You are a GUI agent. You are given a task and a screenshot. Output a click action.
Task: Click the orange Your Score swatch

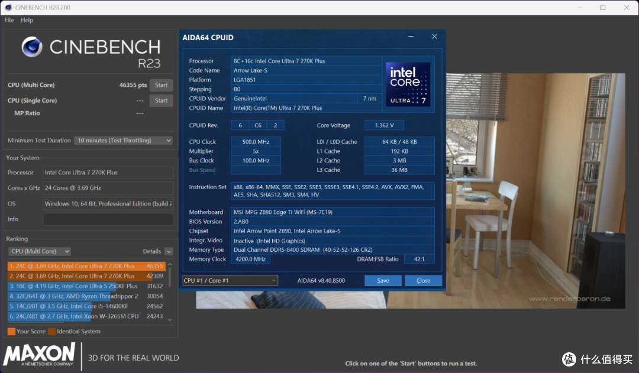pos(11,332)
